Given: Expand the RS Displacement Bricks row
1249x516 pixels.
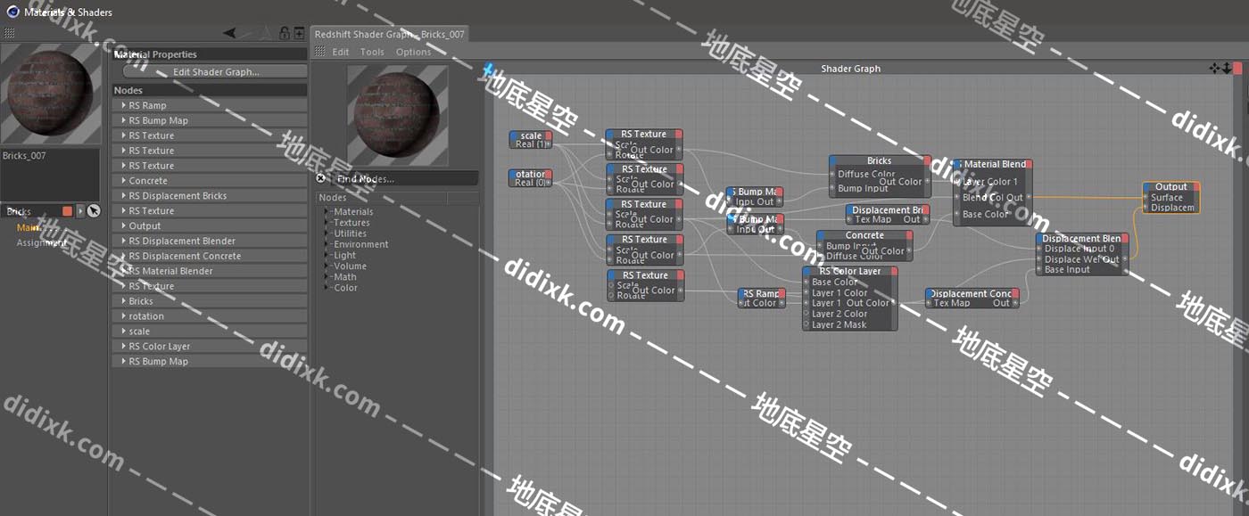Looking at the screenshot, I should pos(123,195).
